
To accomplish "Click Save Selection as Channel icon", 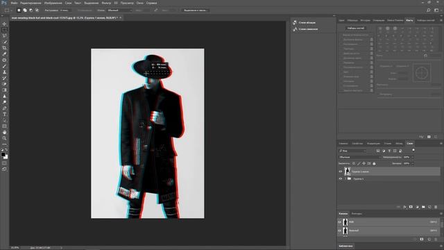I will [422, 240].
